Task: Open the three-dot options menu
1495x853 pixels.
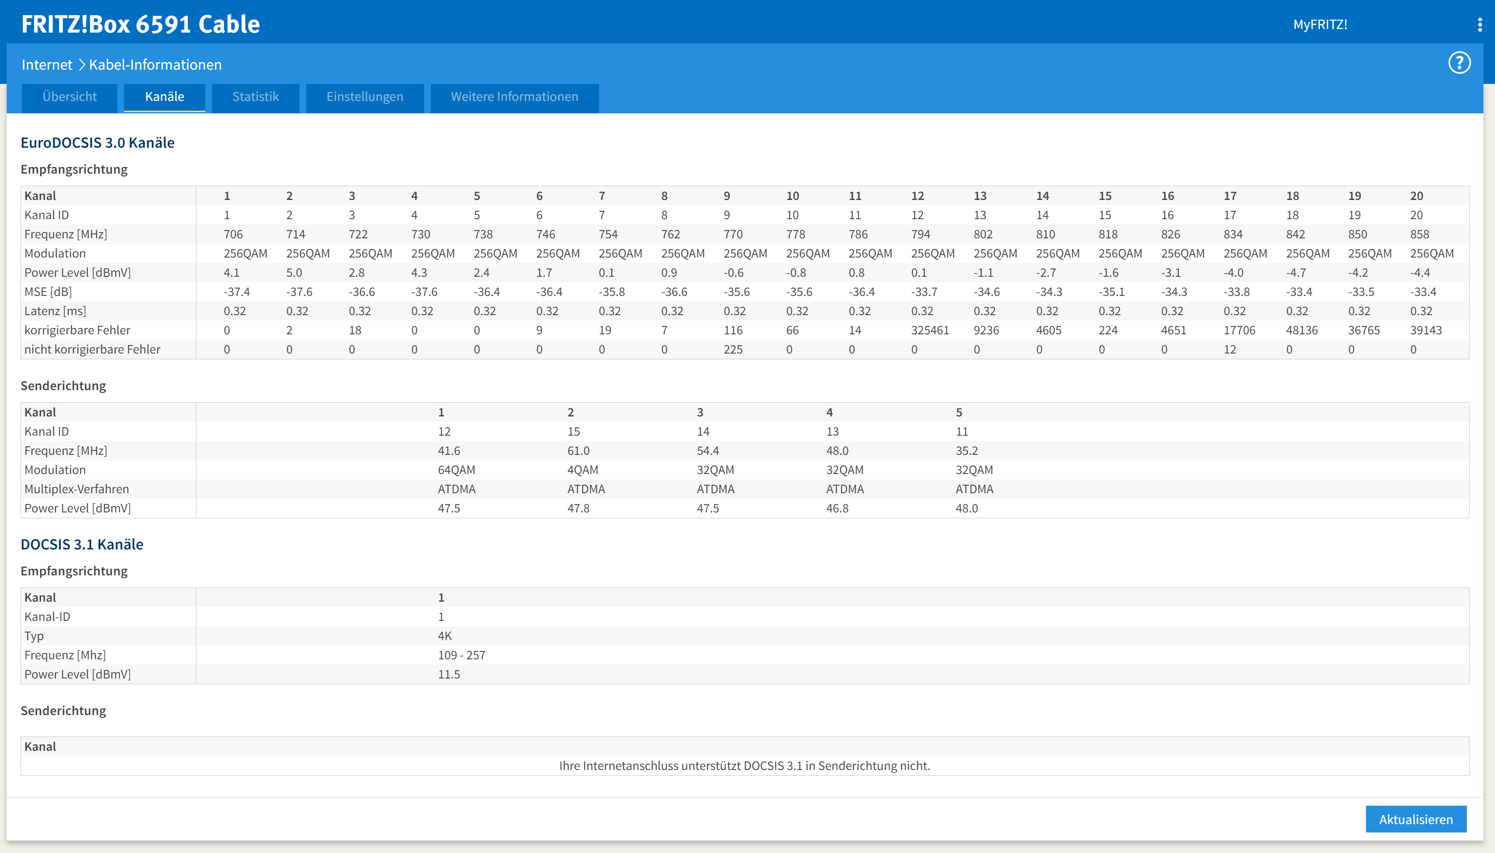Action: [x=1480, y=25]
